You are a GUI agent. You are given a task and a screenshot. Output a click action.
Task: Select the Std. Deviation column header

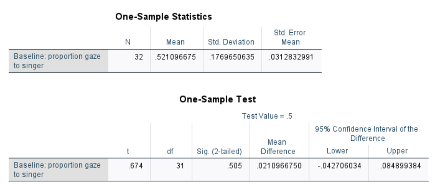click(x=231, y=42)
